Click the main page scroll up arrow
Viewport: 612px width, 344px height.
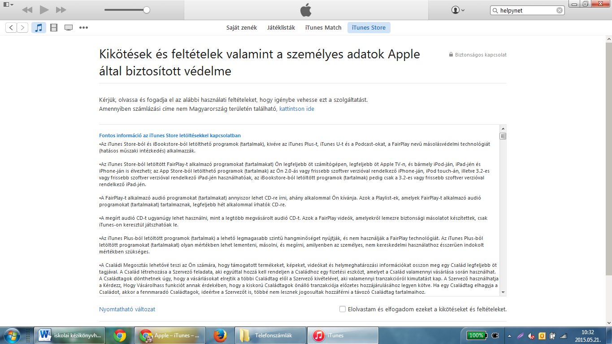point(608,39)
